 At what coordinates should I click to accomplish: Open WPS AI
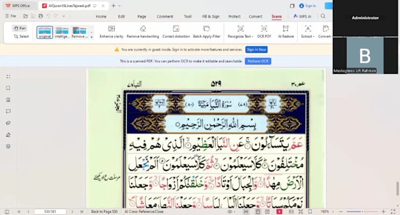click(x=302, y=16)
